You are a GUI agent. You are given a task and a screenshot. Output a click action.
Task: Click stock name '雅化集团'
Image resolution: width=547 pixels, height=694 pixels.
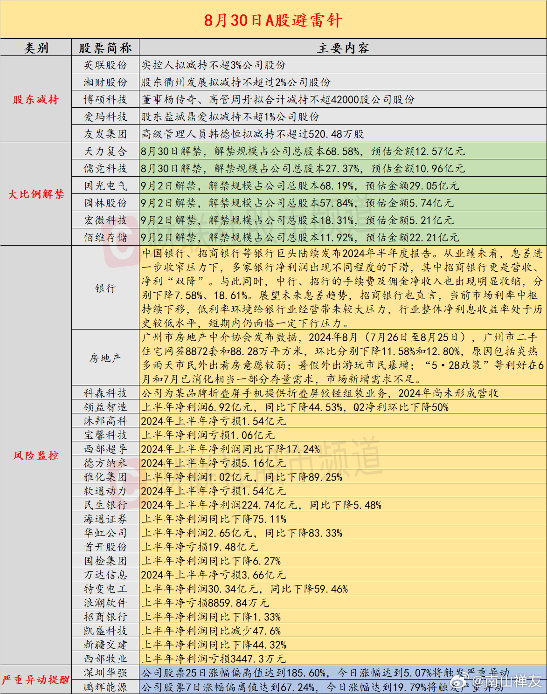click(x=105, y=477)
